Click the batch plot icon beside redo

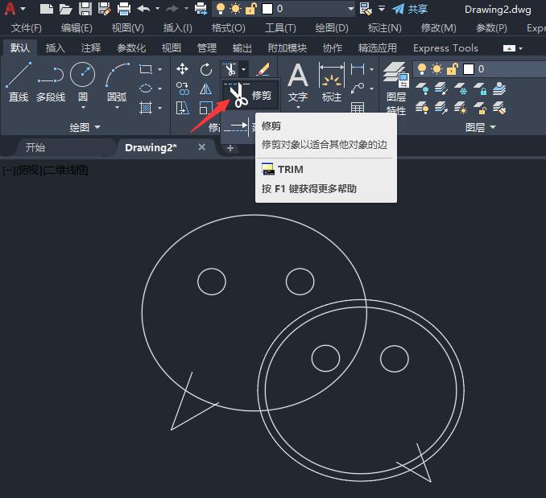pyautogui.click(x=201, y=9)
